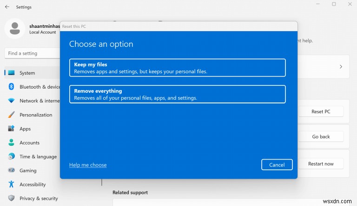Click the user profile avatar
The height and width of the screenshot is (206, 357).
[x=15, y=28]
